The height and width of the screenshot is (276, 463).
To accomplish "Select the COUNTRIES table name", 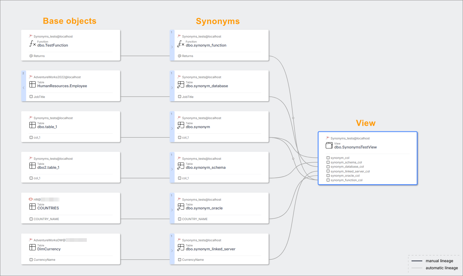I will pyautogui.click(x=48, y=208).
